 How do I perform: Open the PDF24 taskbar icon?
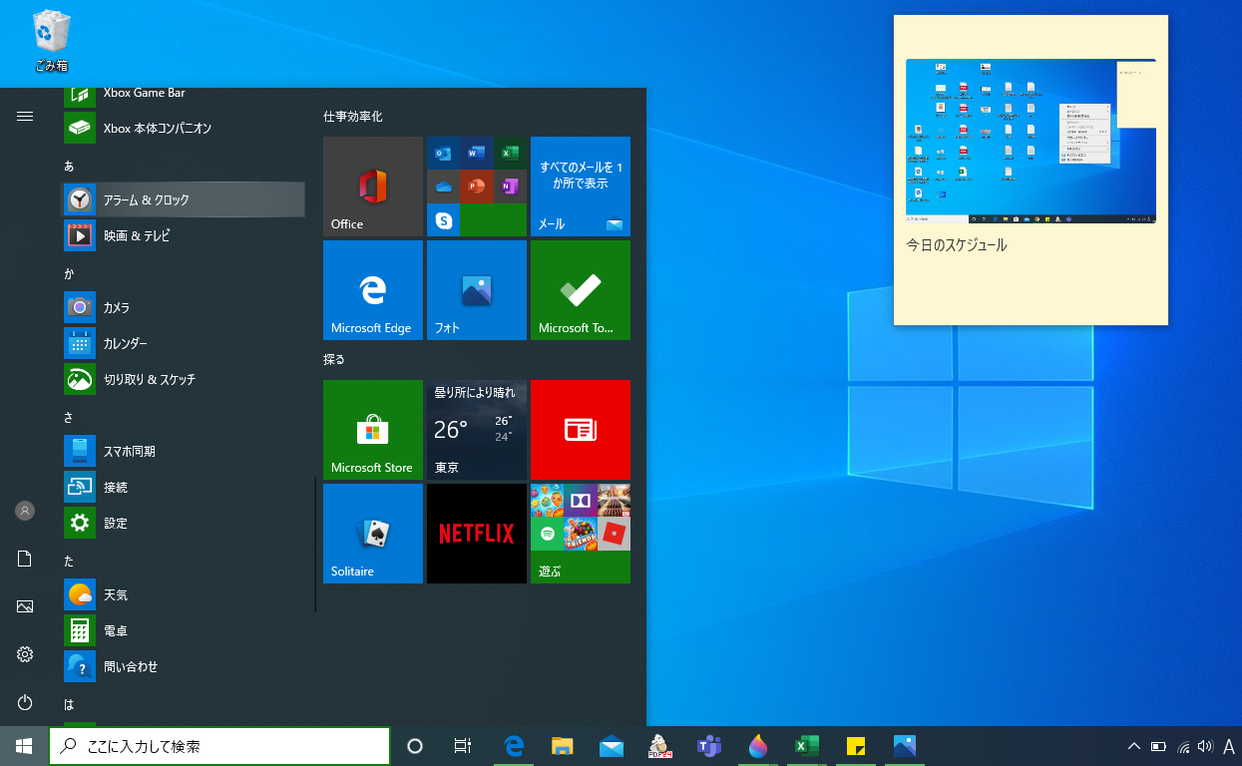point(659,746)
